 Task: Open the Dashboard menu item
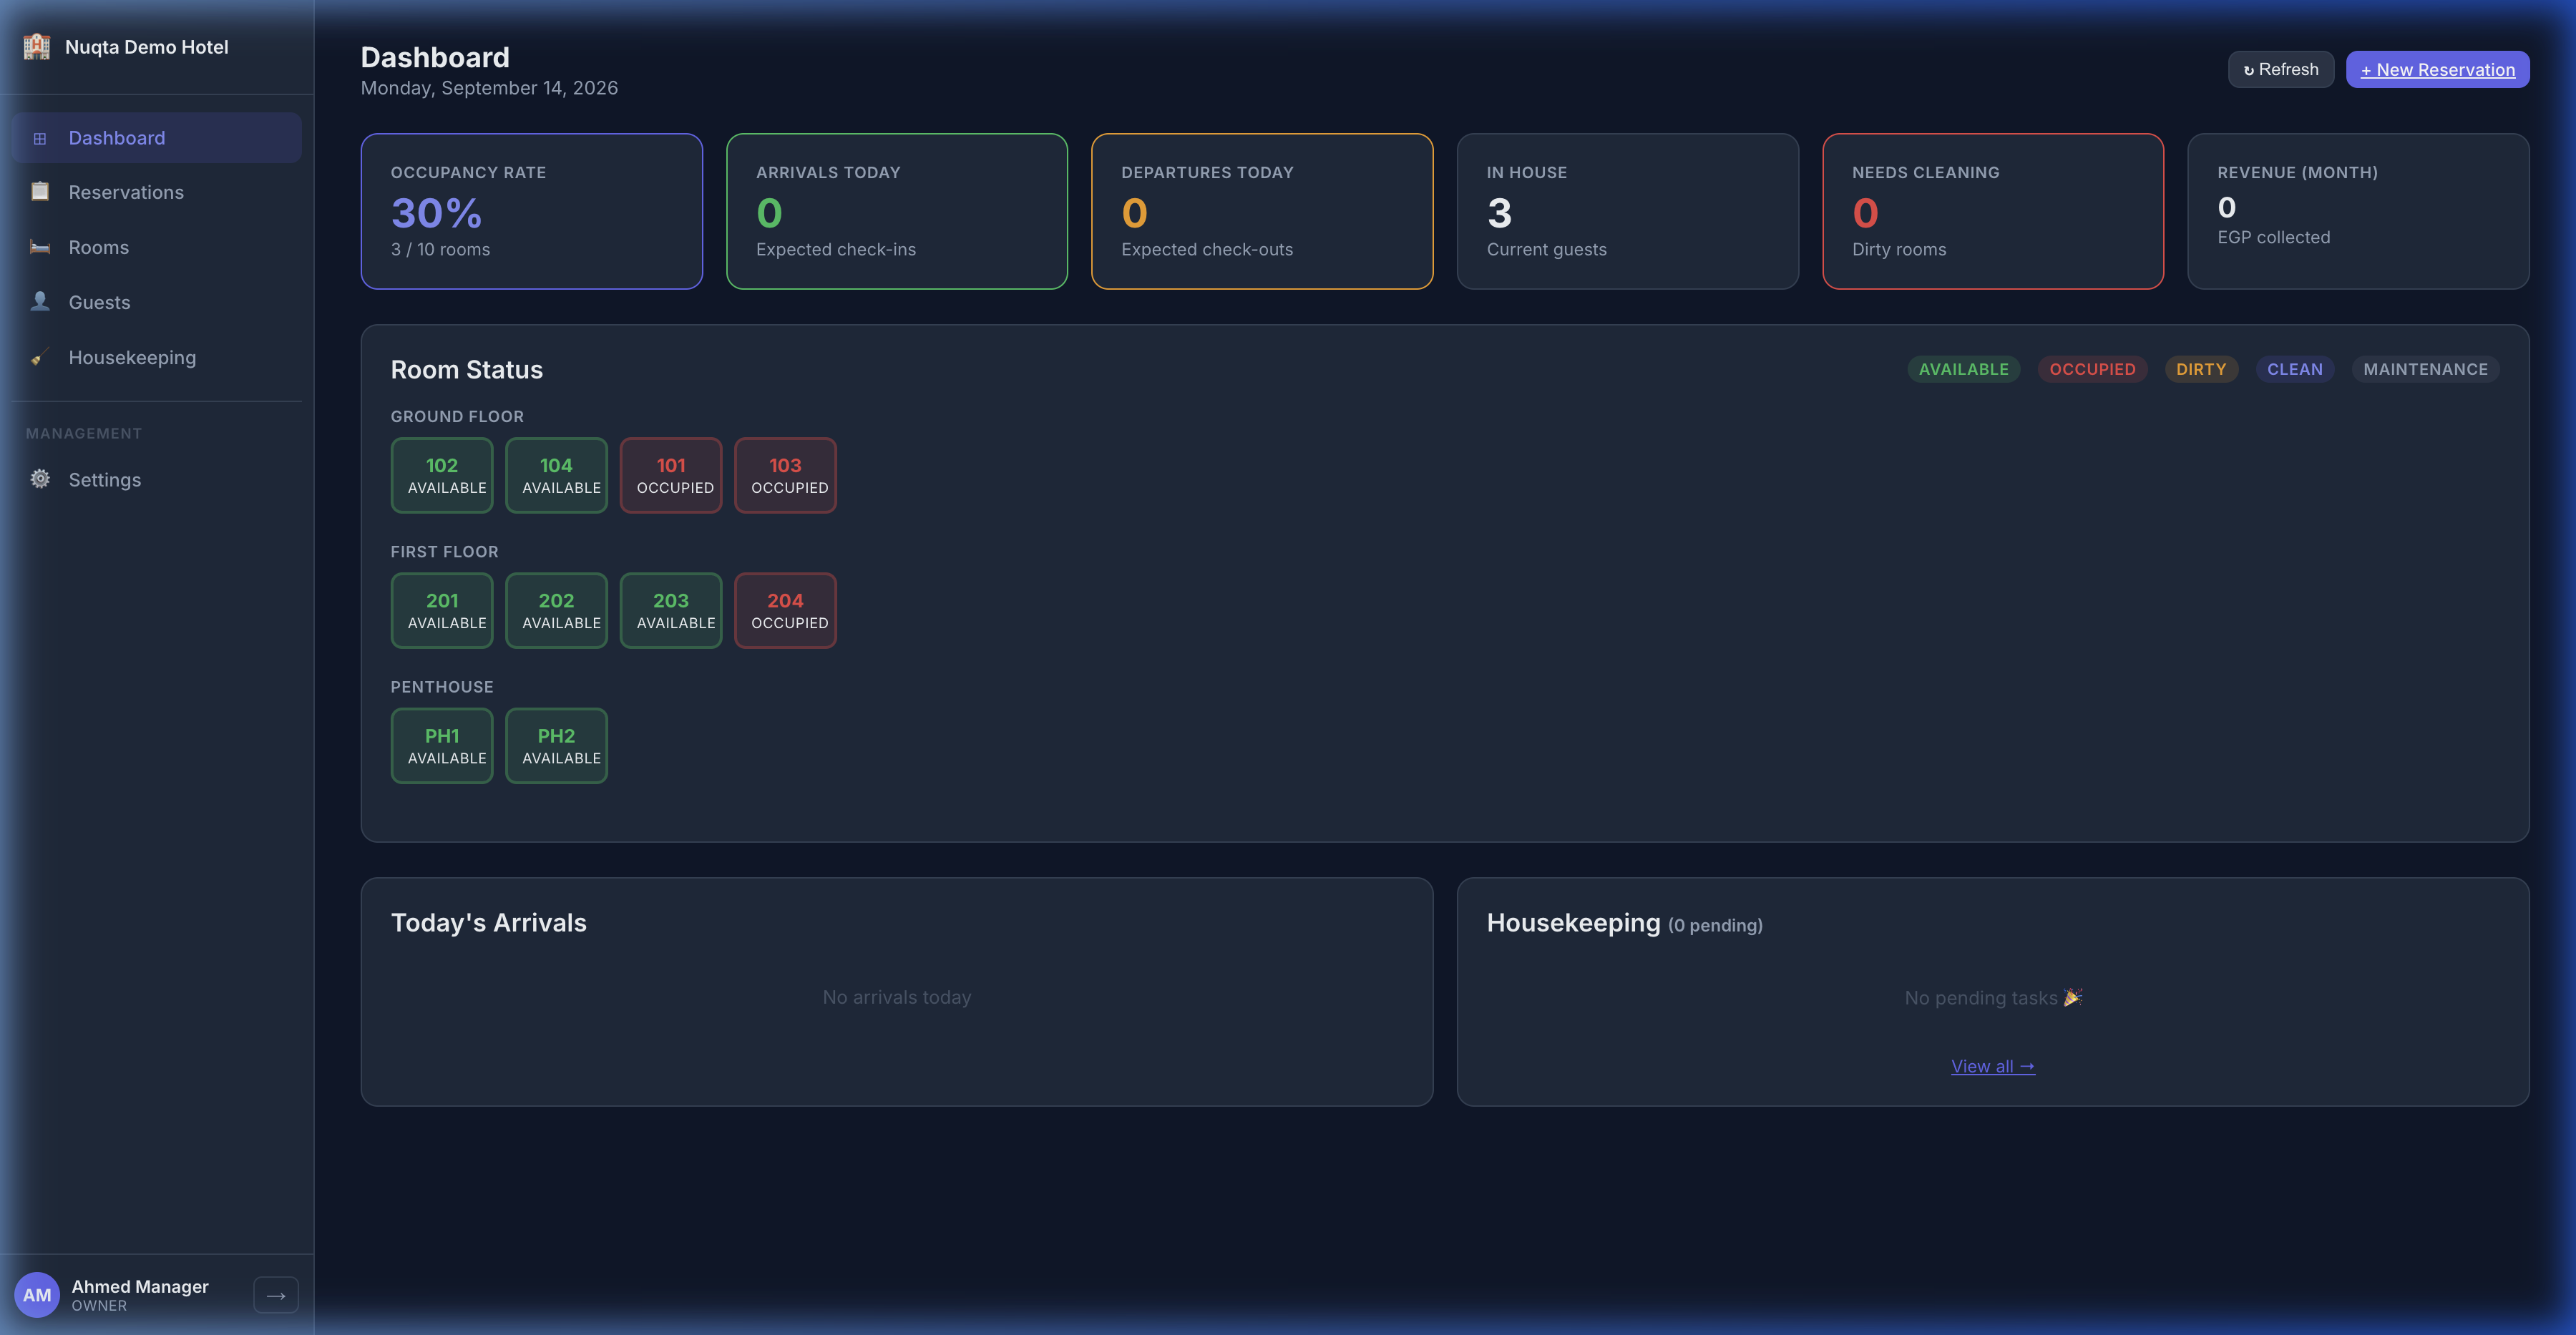pyautogui.click(x=157, y=138)
